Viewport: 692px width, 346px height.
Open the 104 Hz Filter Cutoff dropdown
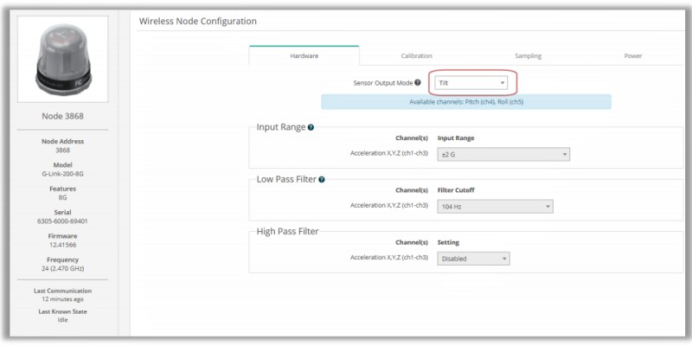495,207
